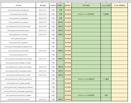Screen dimensions: 131x103
Task: Click 制作完成 cell in world_monster20_mob row
Action: (x=68, y=38)
